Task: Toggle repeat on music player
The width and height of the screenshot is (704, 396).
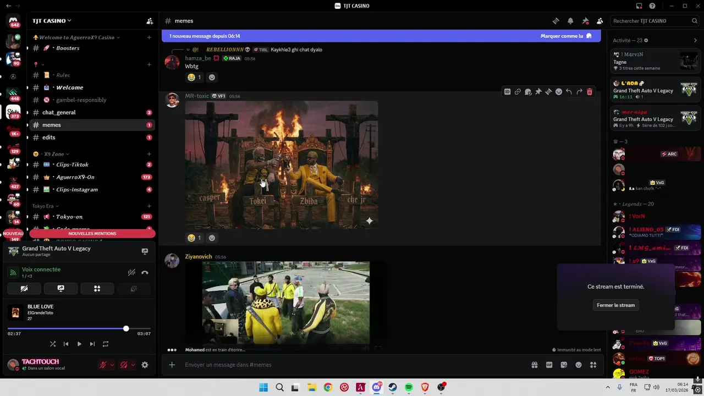Action: (x=106, y=344)
